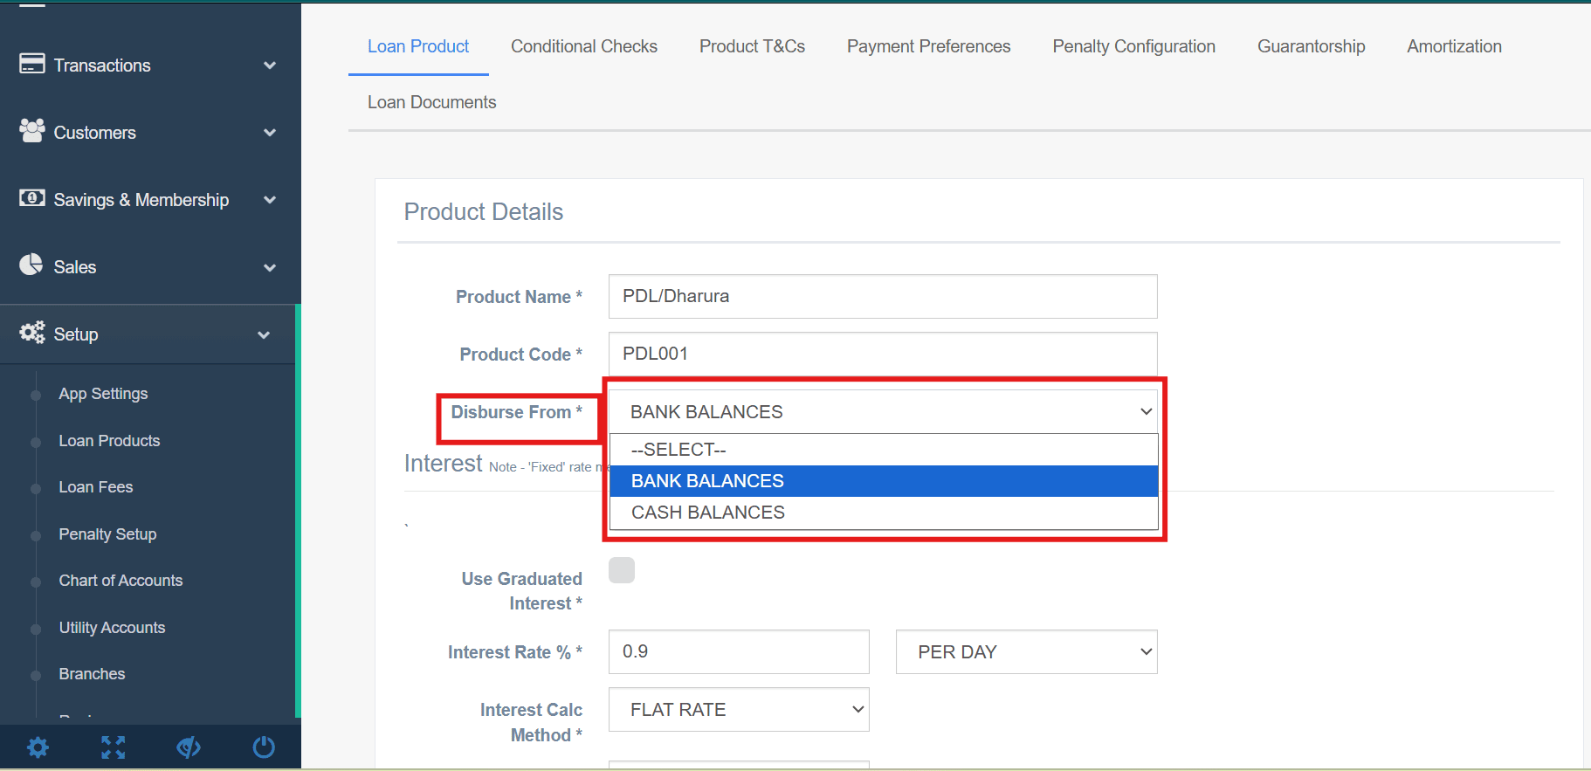This screenshot has height=771, width=1591.
Task: Click the Setup gears icon
Action: (x=32, y=333)
